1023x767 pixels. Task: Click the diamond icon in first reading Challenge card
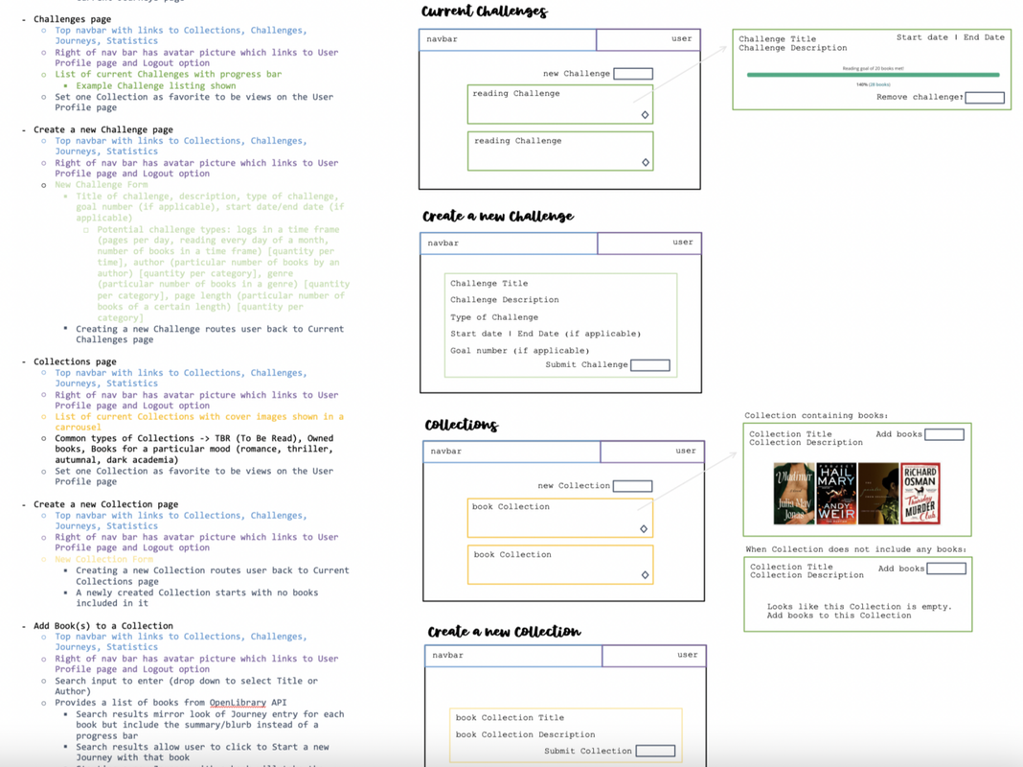pos(645,115)
